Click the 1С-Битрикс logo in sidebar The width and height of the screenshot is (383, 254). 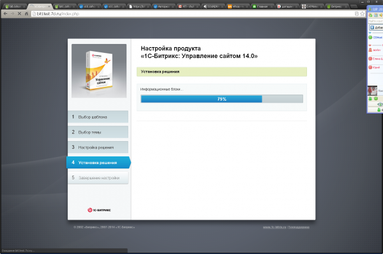pyautogui.click(x=99, y=210)
